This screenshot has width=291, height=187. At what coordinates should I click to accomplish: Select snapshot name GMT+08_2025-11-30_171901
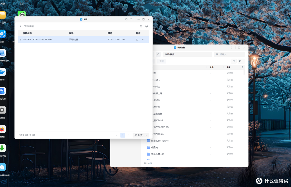pos(37,40)
